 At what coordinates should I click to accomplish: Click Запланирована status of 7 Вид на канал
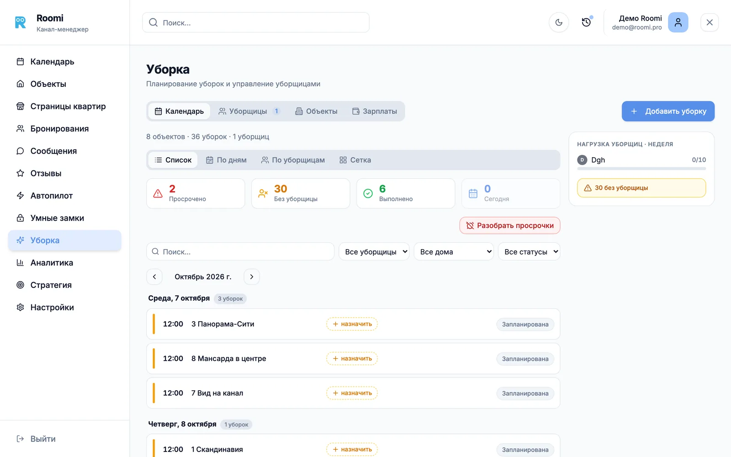tap(525, 393)
